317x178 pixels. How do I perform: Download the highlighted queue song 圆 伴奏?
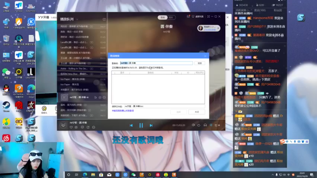[100, 97]
